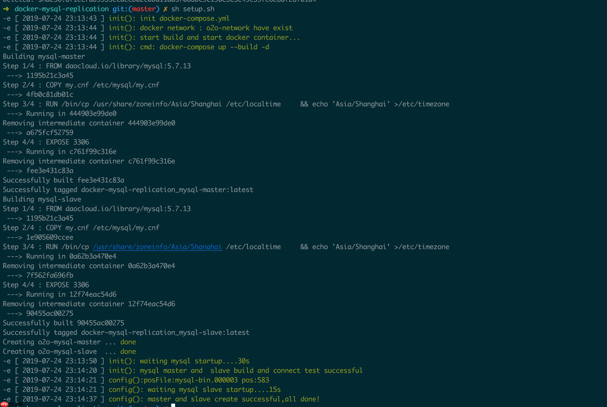Click the red git dirty-status cross mark
This screenshot has width=607, height=407.
pyautogui.click(x=165, y=9)
